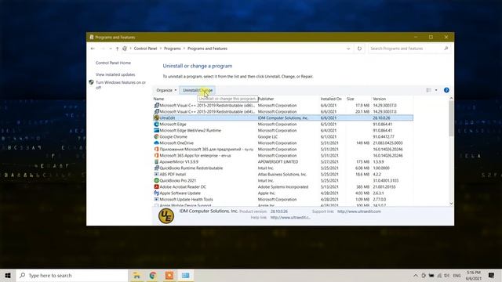The image size is (502, 282).
Task: Refresh the Programs and Features list
Action: point(359,49)
